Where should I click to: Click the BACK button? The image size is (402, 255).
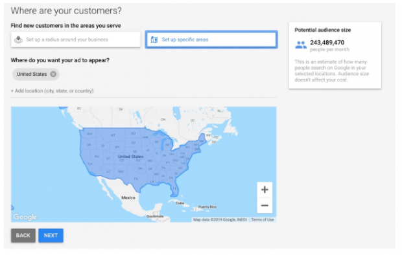(x=23, y=236)
